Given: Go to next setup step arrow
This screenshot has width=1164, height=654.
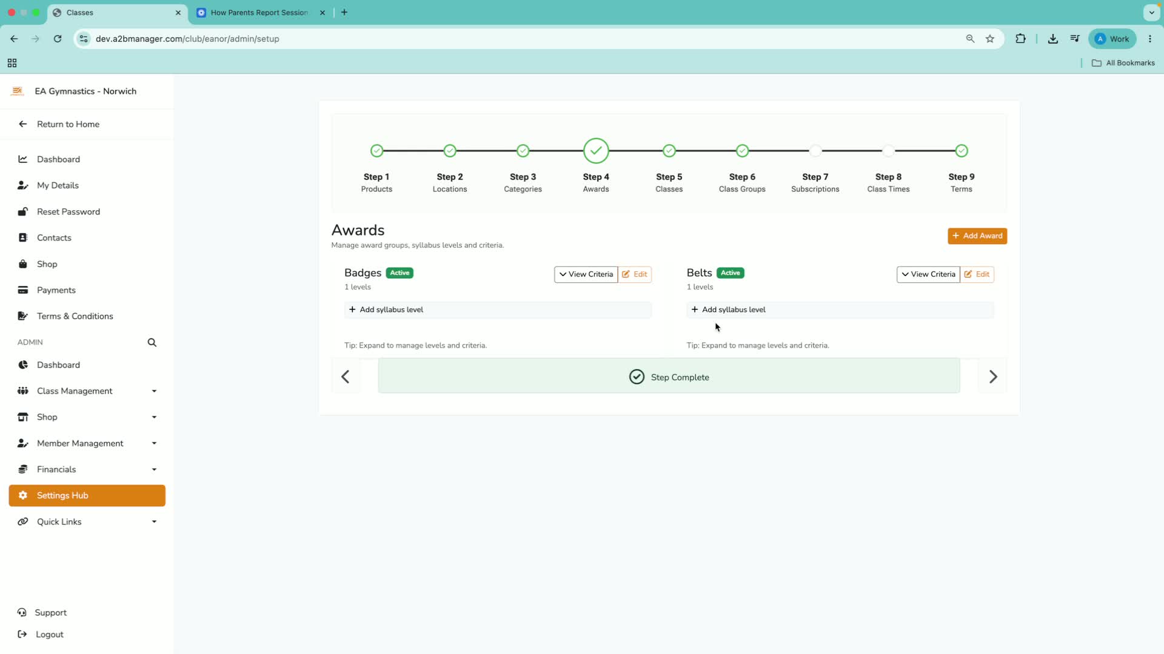Looking at the screenshot, I should pos(992,377).
